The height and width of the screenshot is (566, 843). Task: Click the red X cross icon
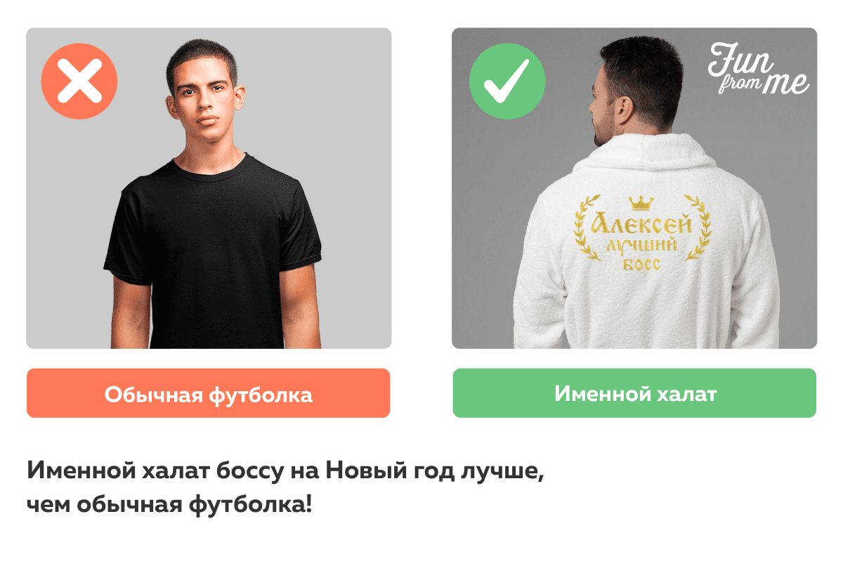(x=79, y=81)
